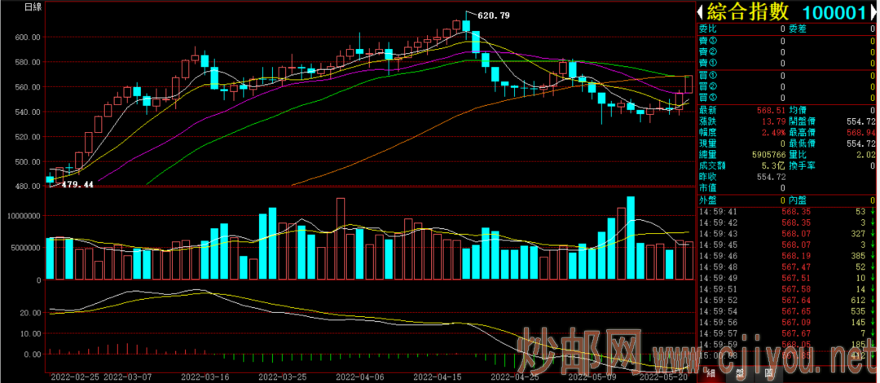Click the 綜合指數 index name
This screenshot has width=880, height=383.
tap(747, 12)
